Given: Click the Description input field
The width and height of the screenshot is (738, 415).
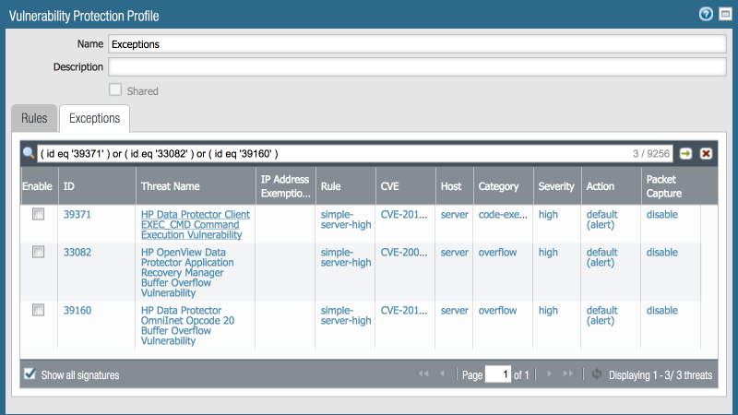Looking at the screenshot, I should pyautogui.click(x=417, y=67).
